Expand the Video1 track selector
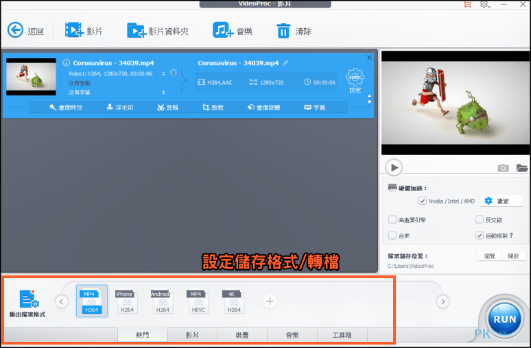 [163, 73]
